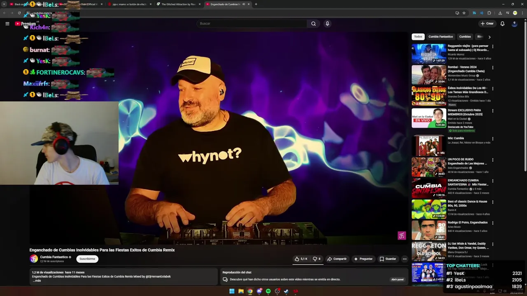Open Windows Start menu
Viewport: 527px width, 296px height.
[x=232, y=291]
